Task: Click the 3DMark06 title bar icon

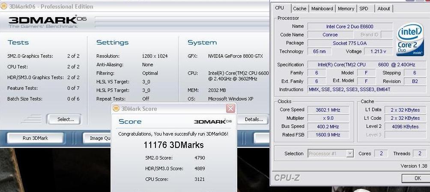Action: tap(4, 6)
